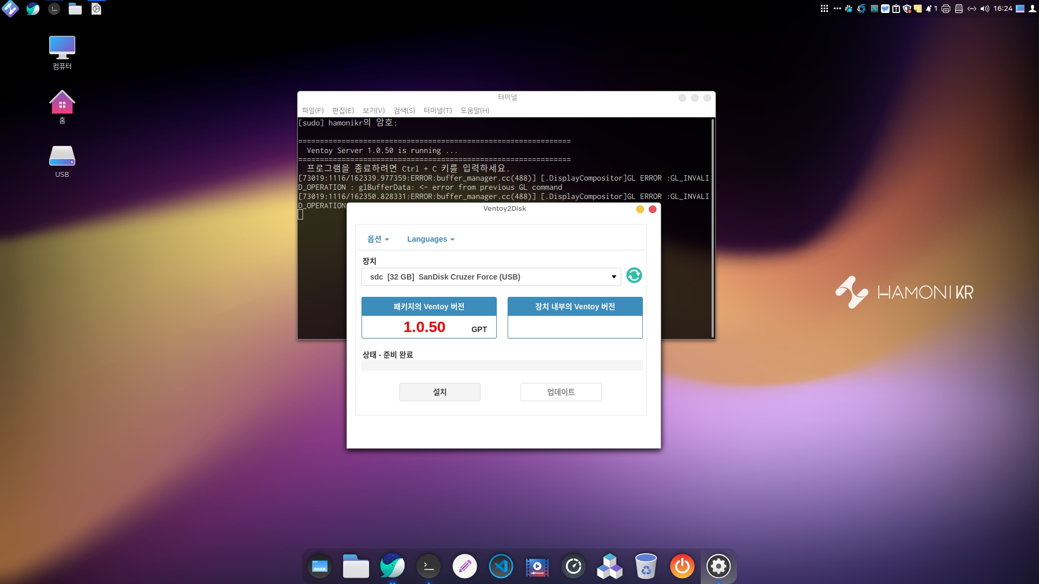Click the 업데이트 update button
The width and height of the screenshot is (1039, 584).
[561, 392]
